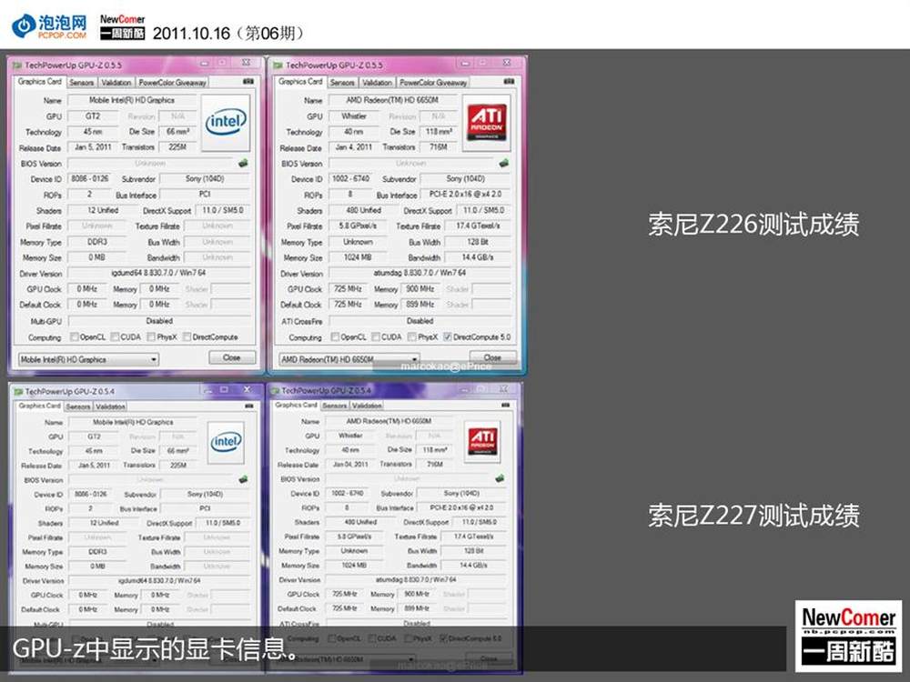
Task: Click Memory Type DDR3 value in GPU-Z 0.5.5 Intel window
Action: [97, 241]
